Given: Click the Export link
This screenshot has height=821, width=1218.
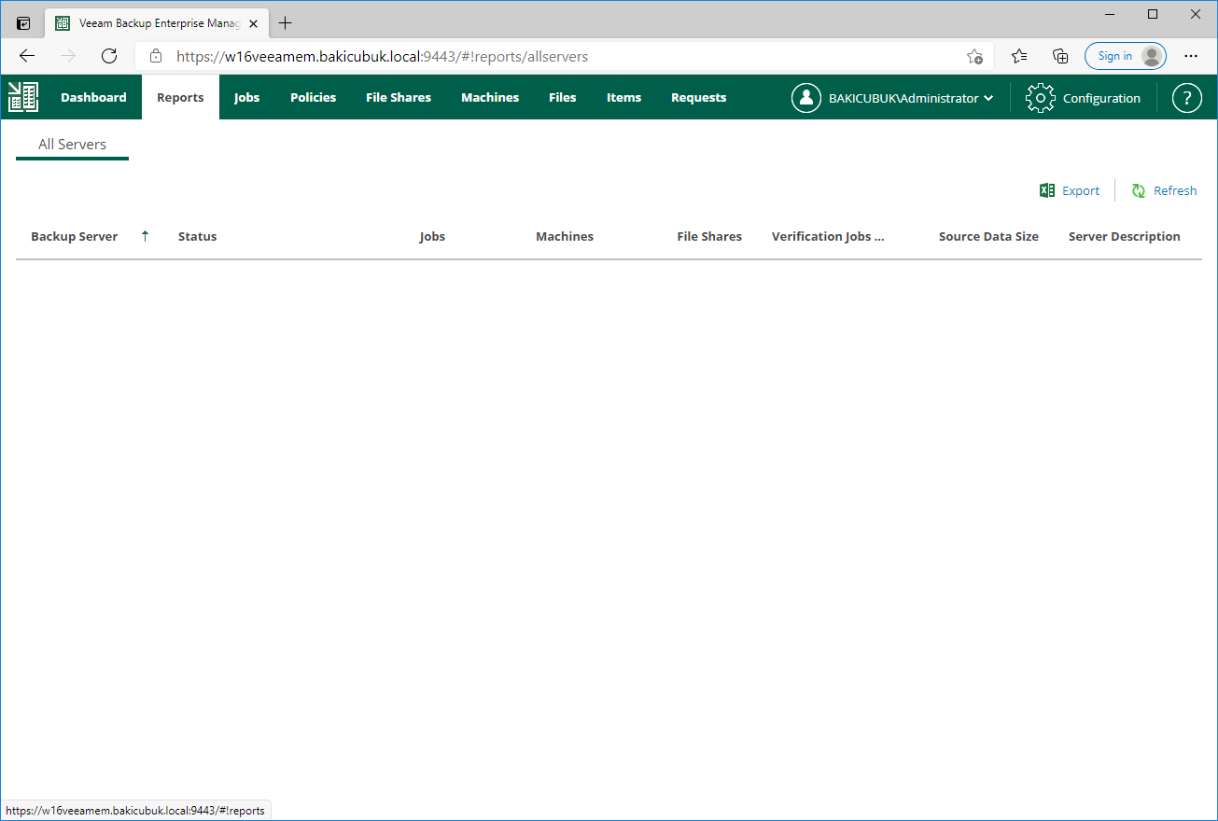Looking at the screenshot, I should pos(1081,190).
